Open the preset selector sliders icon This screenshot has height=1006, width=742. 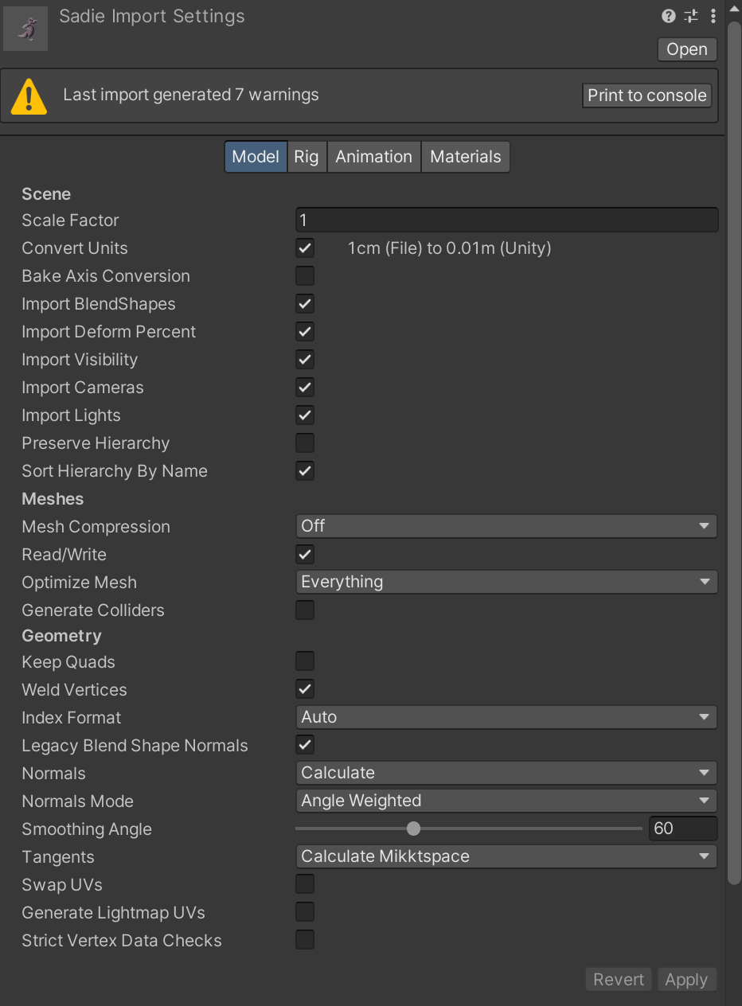point(691,16)
